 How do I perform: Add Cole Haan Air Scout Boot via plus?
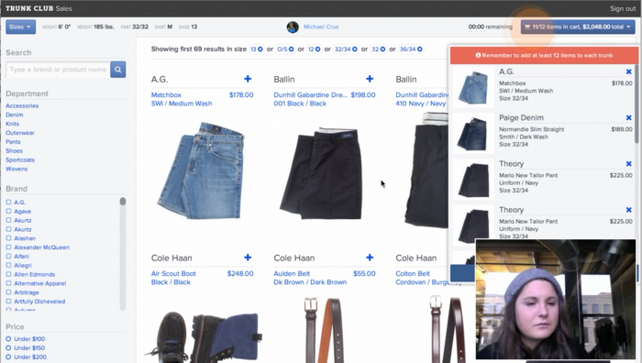(x=248, y=258)
